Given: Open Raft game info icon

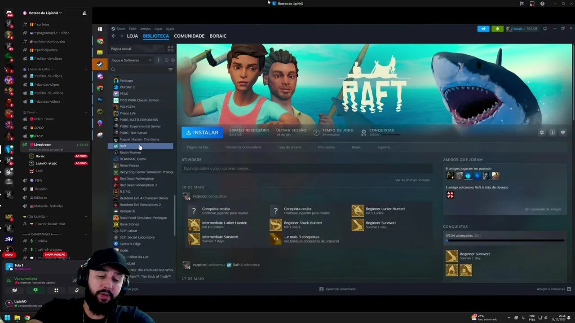Looking at the screenshot, I should [x=552, y=132].
